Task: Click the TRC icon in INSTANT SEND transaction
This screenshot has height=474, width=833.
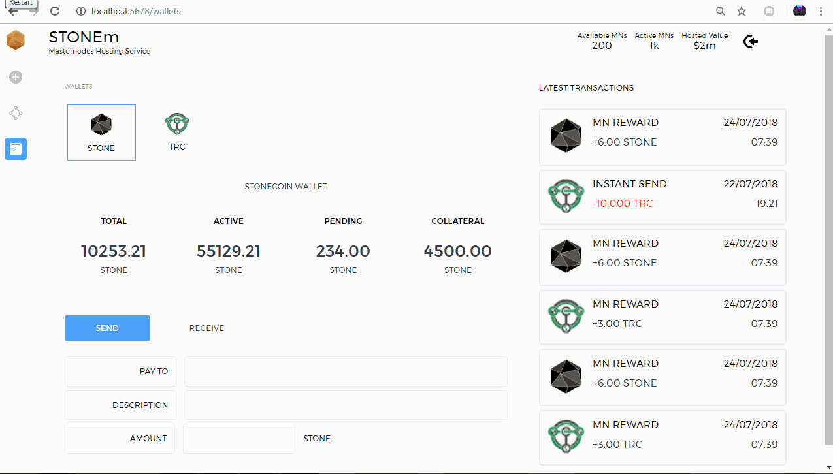Action: (566, 197)
